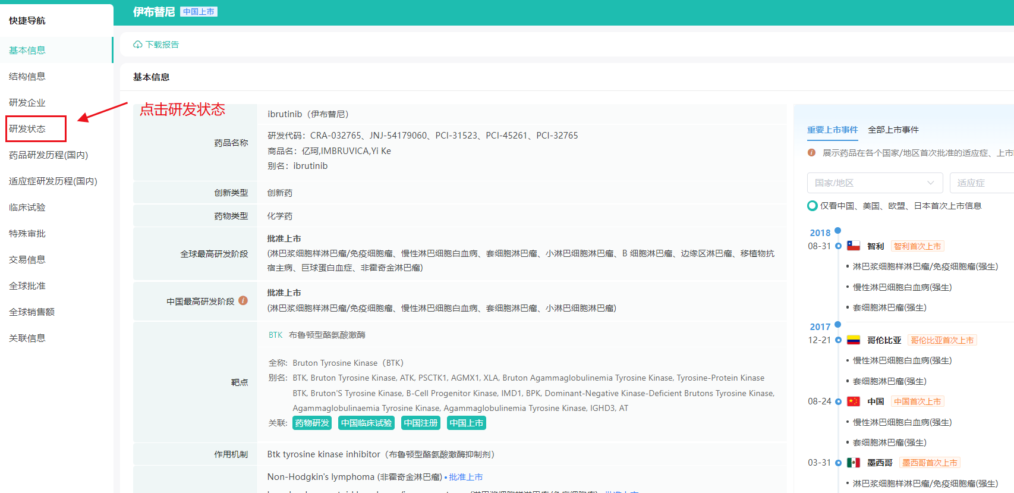Click the 药物研发 related tag
1014x493 pixels.
point(312,423)
